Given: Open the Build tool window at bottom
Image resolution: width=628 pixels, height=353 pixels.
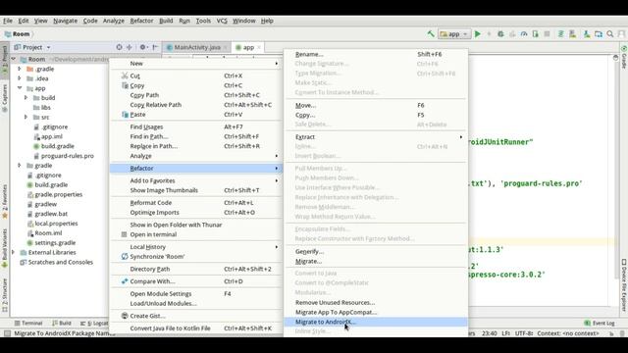Looking at the screenshot, I should coord(62,323).
